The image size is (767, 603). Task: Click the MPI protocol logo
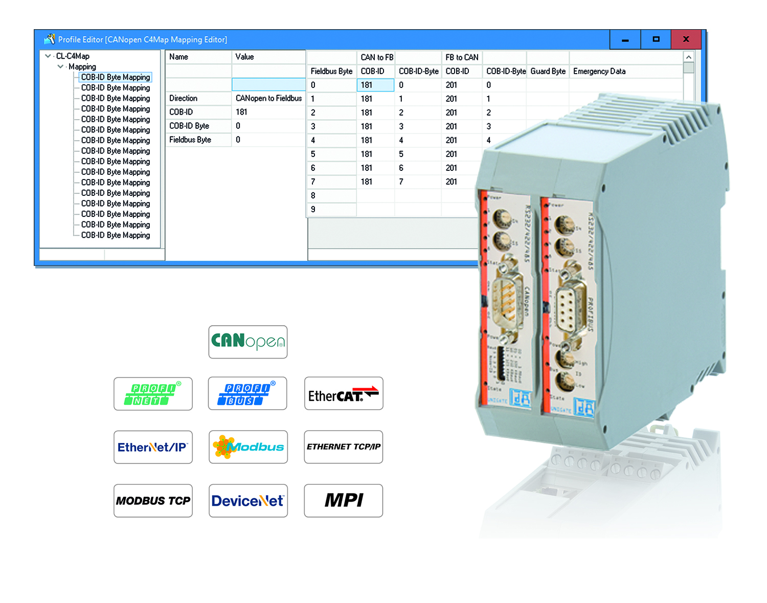coord(343,500)
